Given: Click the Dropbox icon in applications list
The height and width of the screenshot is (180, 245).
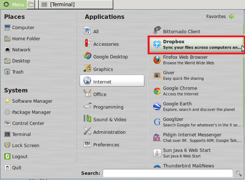Looking at the screenshot, I should (x=157, y=44).
